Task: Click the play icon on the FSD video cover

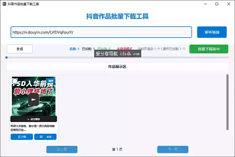Action: pos(34,100)
